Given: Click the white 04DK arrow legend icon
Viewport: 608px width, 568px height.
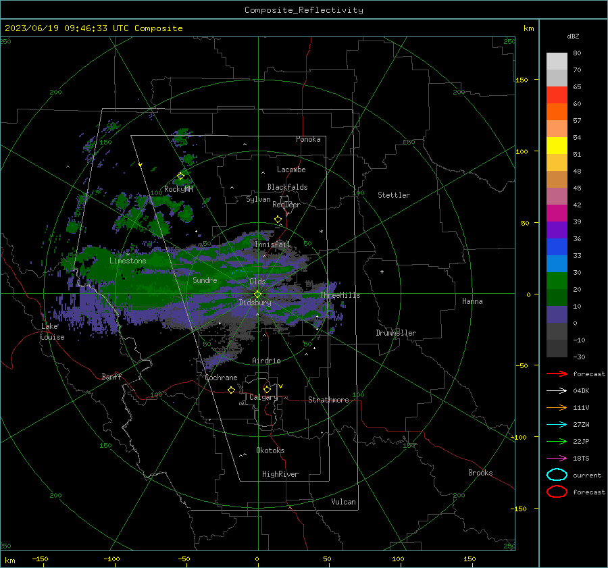Looking at the screenshot, I should coord(557,391).
